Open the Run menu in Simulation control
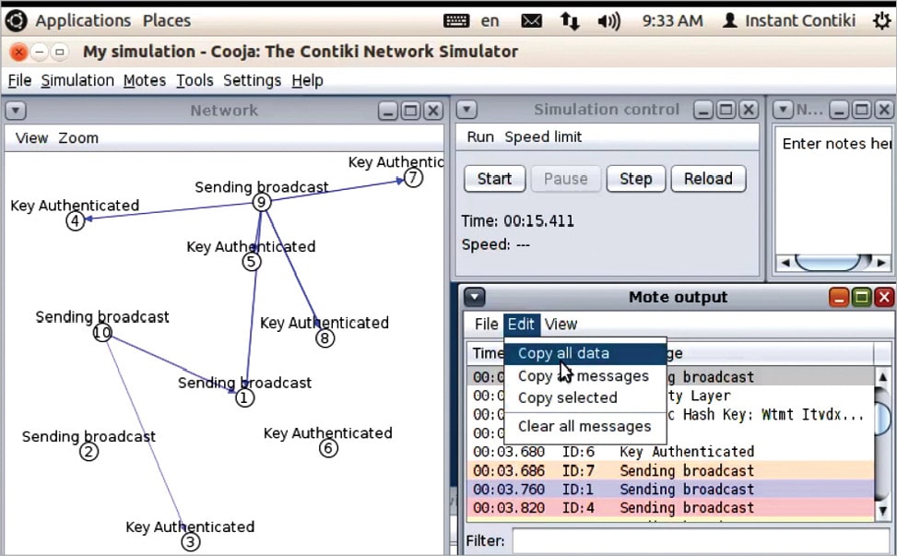897x556 pixels. (x=480, y=136)
